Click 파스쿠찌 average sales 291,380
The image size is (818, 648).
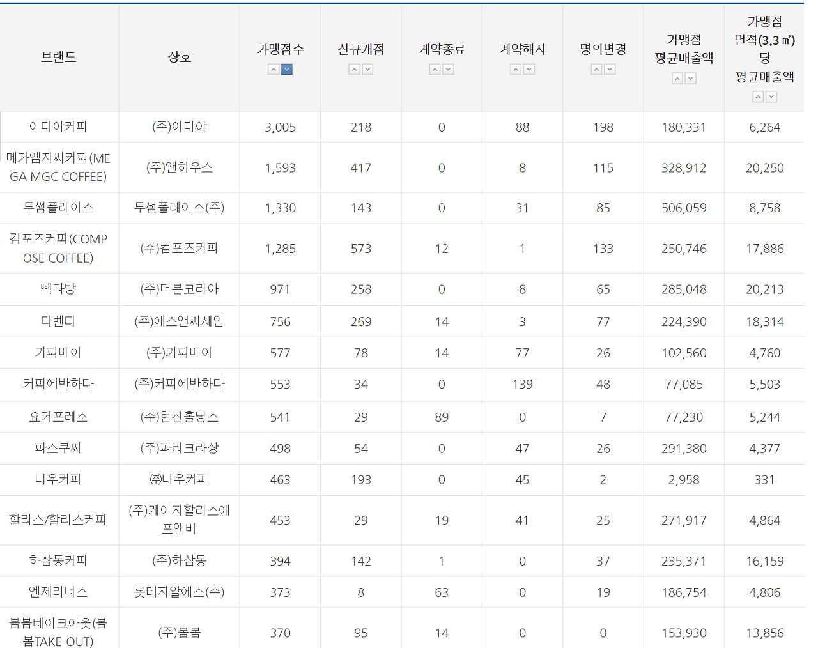click(x=684, y=449)
